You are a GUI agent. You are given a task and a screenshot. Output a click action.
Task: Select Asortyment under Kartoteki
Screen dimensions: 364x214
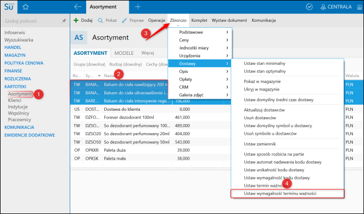click(20, 94)
